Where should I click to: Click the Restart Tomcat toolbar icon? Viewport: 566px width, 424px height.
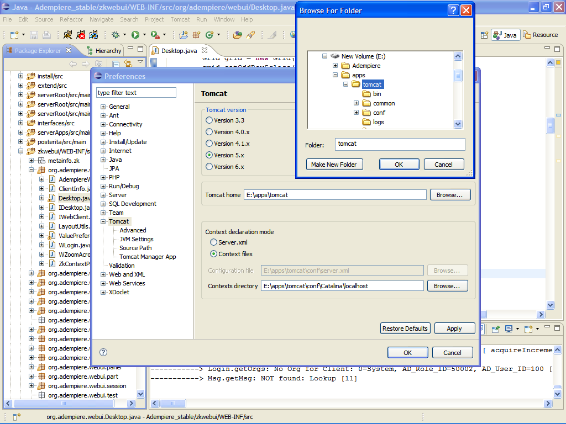[x=93, y=35]
